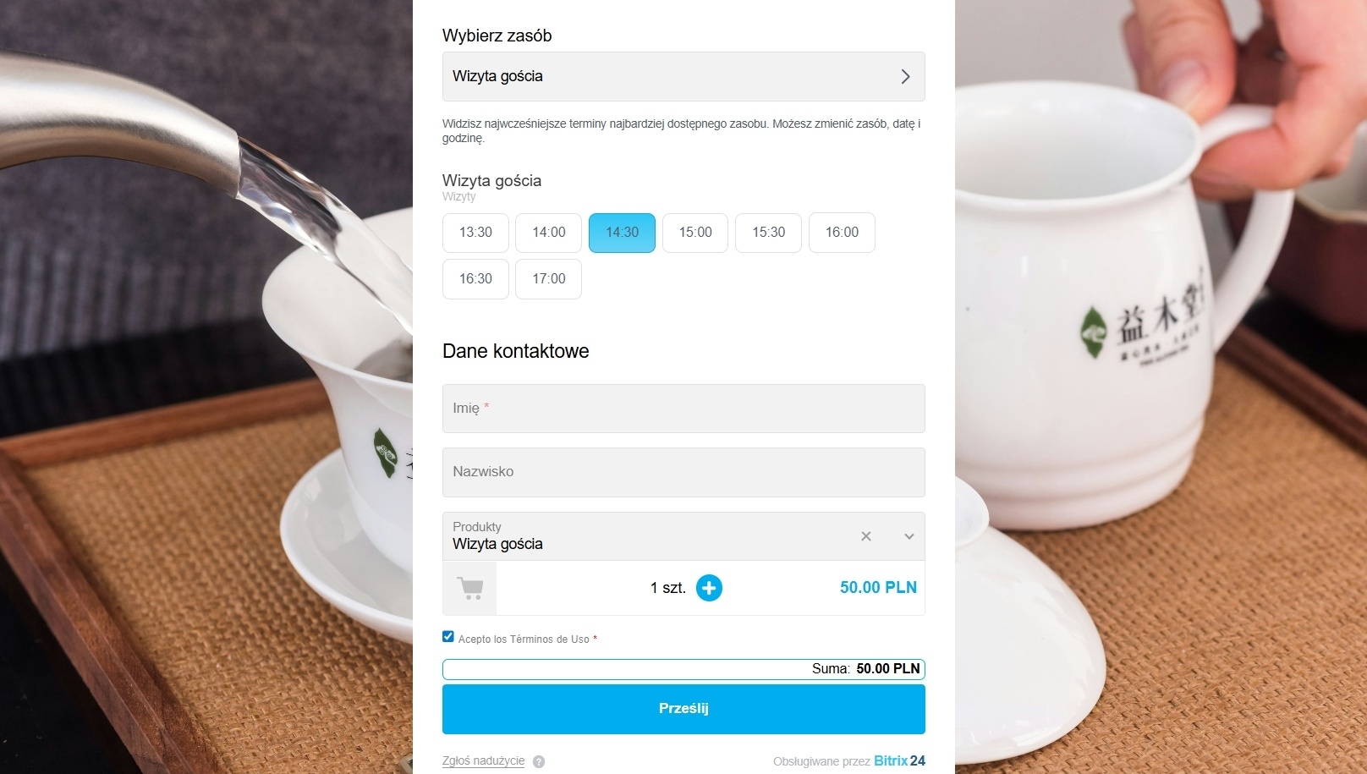
Task: Focus the Imię input field
Action: tap(683, 409)
